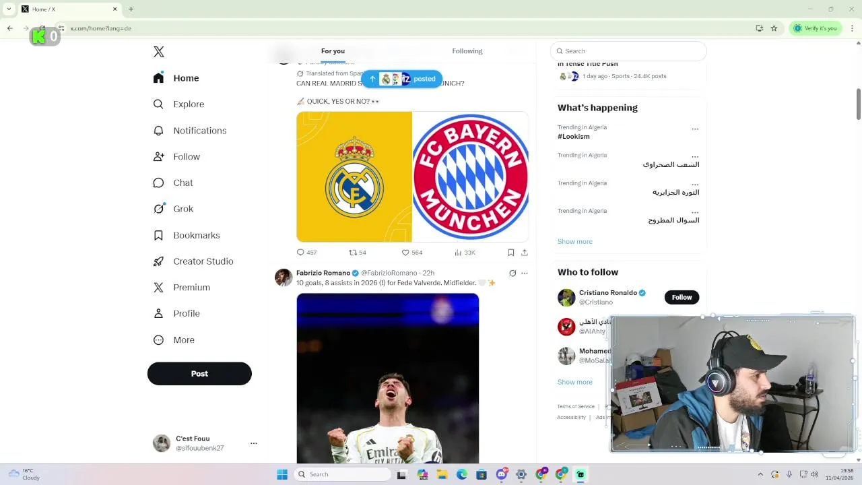Close the Home / X tab
The width and height of the screenshot is (862, 485).
coord(114,9)
